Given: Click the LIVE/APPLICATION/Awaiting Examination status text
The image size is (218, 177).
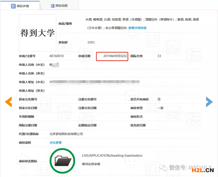Looking at the screenshot, I should 112,156.
